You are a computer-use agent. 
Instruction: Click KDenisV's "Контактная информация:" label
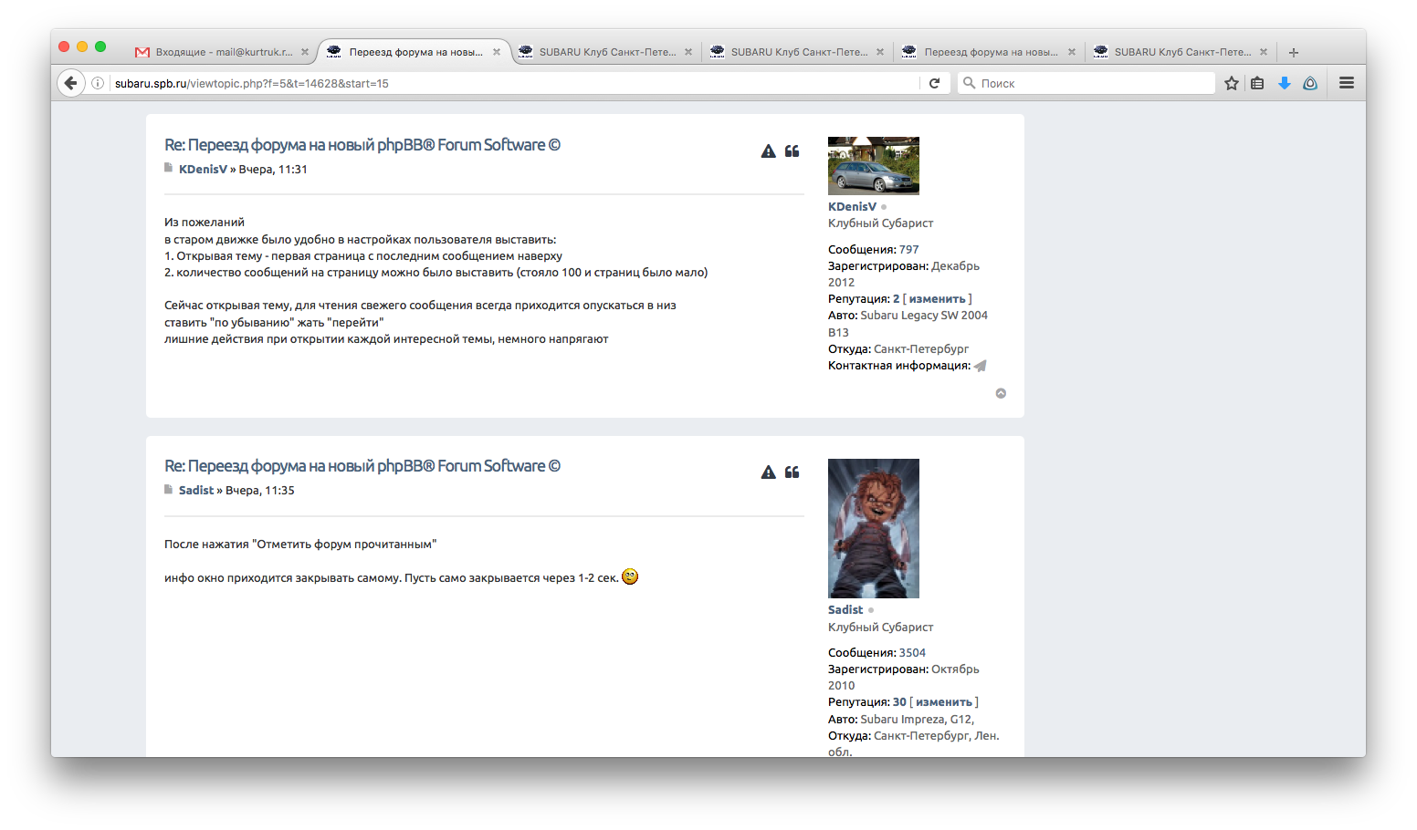click(x=899, y=366)
